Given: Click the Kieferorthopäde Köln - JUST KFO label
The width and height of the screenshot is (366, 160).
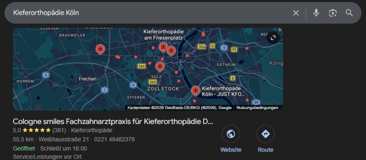Looking at the screenshot, I should pyautogui.click(x=223, y=91).
